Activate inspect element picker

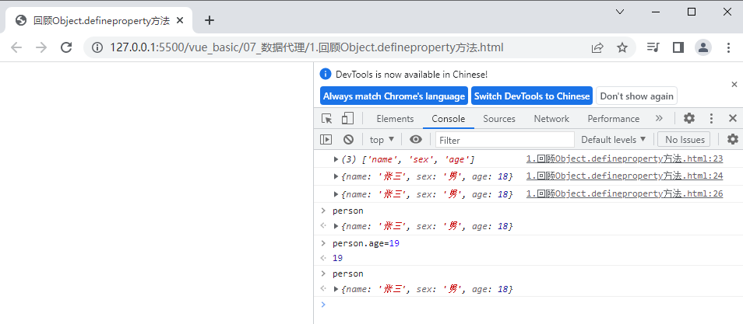click(326, 118)
